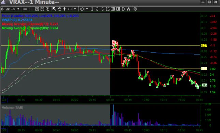Click the 10:00 label on price time axis
The image size is (220, 133).
point(146,100)
